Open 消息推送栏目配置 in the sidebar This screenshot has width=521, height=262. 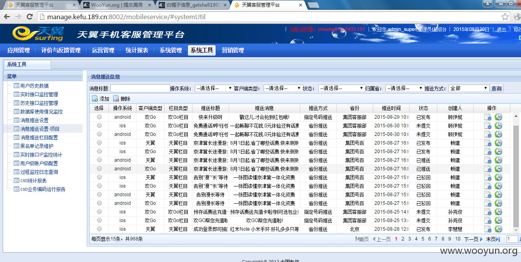click(39, 137)
